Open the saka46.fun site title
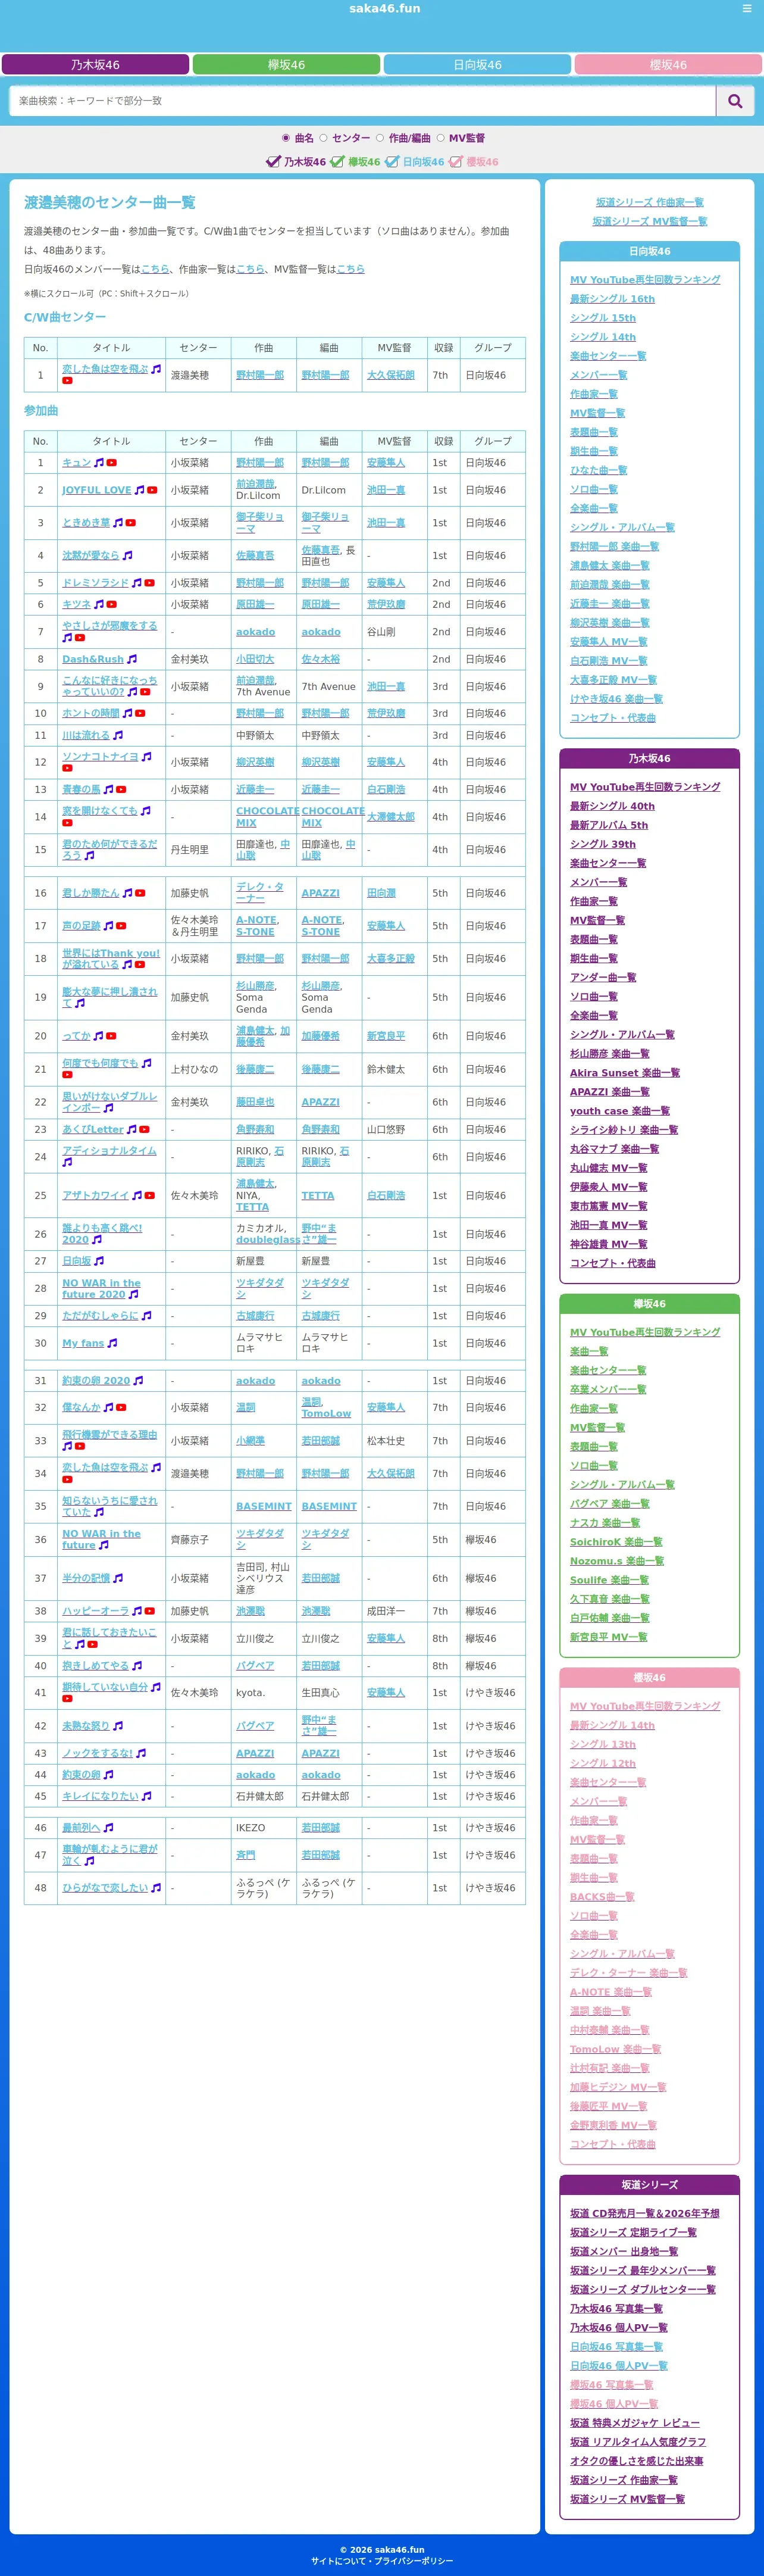 click(384, 9)
